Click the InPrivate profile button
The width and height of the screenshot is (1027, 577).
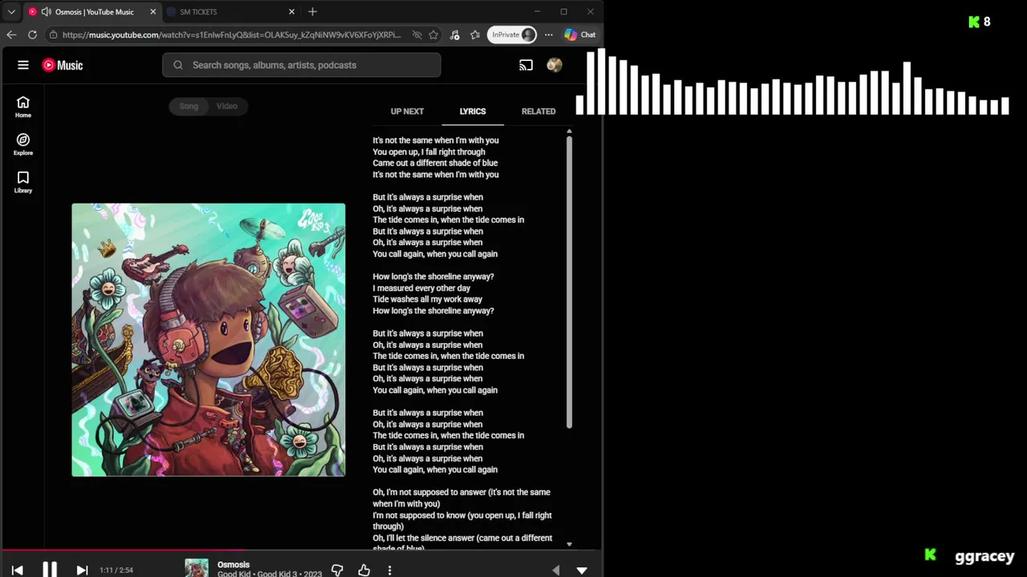click(x=513, y=34)
